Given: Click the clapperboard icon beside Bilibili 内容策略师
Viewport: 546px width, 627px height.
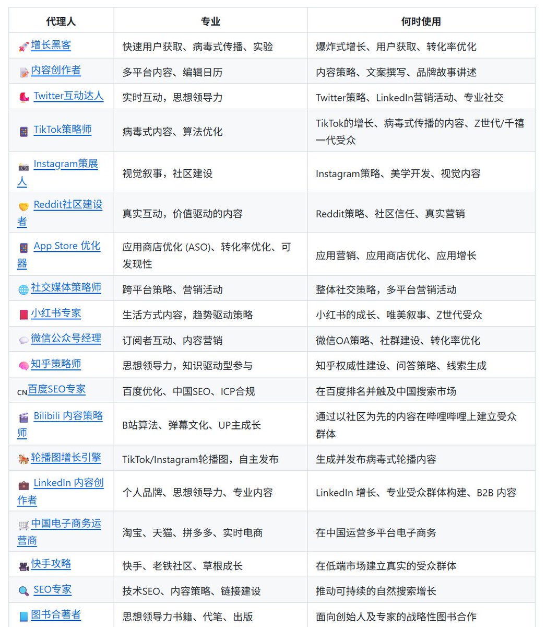Looking at the screenshot, I should click(23, 418).
